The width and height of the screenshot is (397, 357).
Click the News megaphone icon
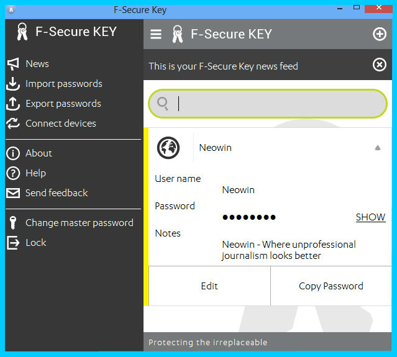click(x=13, y=64)
